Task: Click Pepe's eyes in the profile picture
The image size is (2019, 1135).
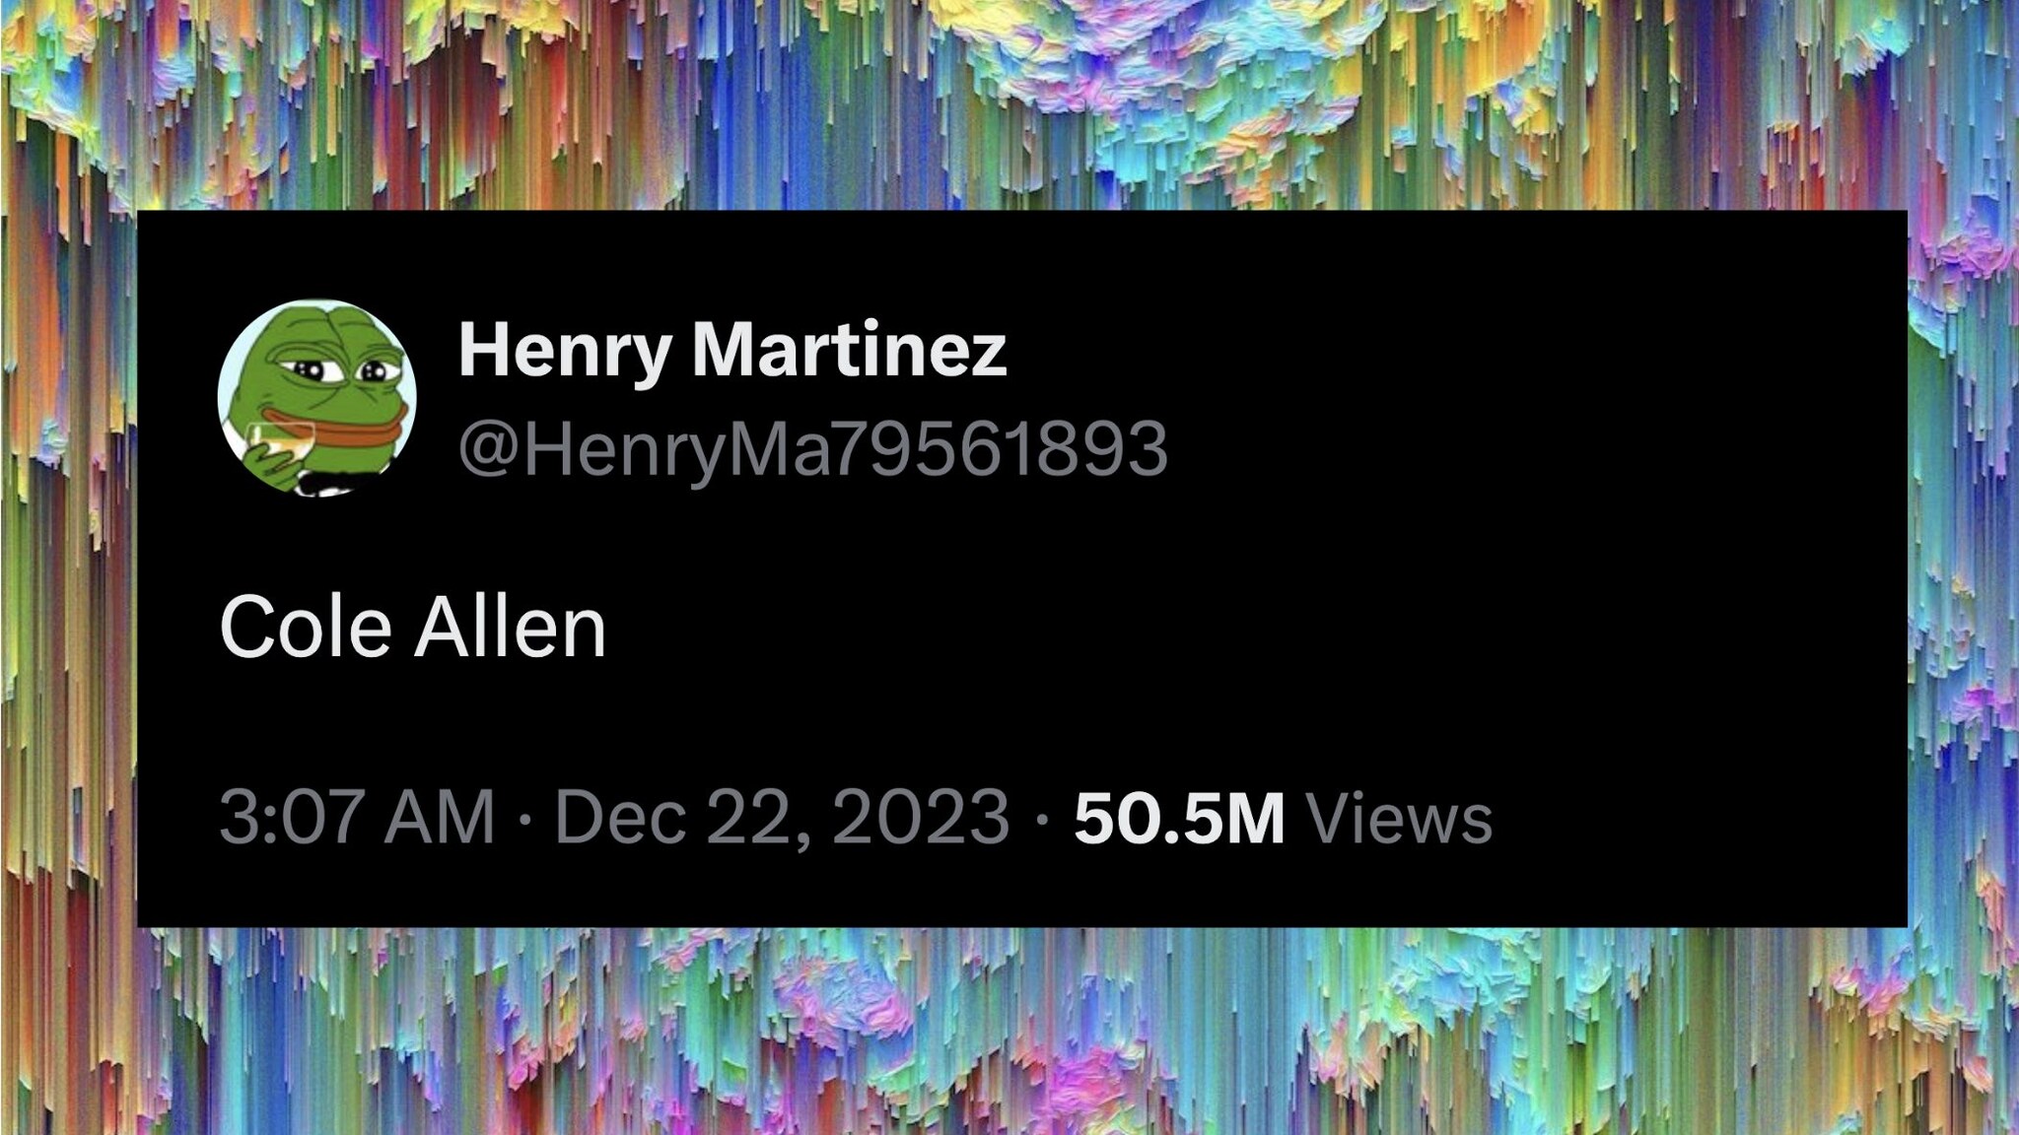Action: [x=341, y=370]
